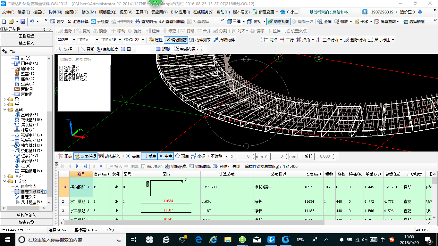Collapse the 基础 tree folder

[5, 110]
